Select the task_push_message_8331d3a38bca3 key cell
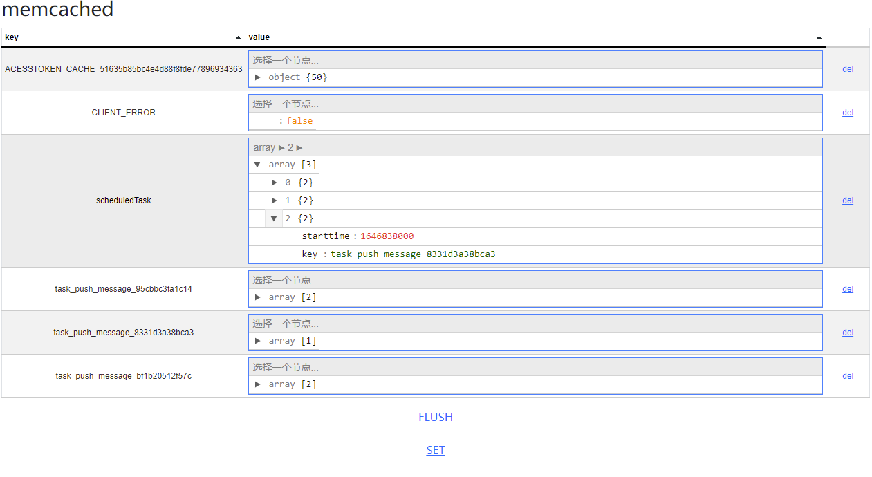872x477 pixels. coord(123,333)
